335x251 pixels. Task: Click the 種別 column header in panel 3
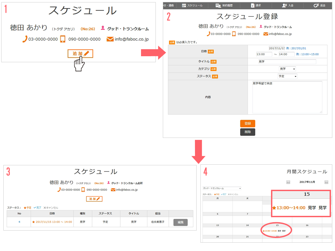[82, 214]
